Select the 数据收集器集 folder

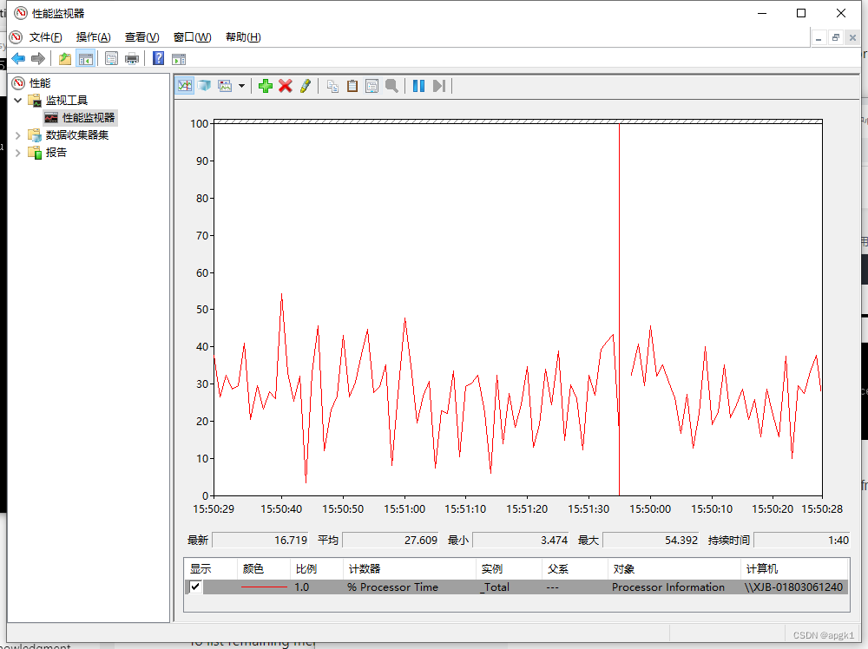click(x=77, y=135)
